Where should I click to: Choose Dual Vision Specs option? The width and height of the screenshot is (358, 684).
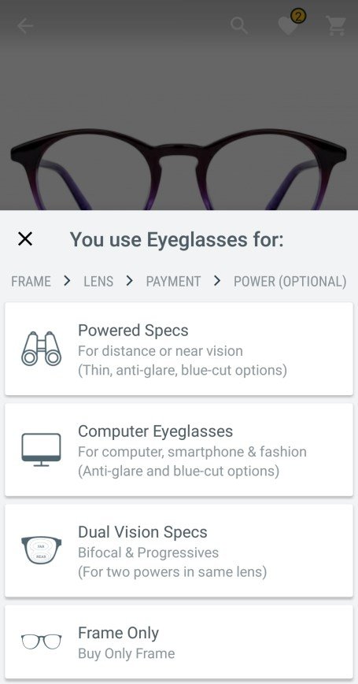pos(179,550)
